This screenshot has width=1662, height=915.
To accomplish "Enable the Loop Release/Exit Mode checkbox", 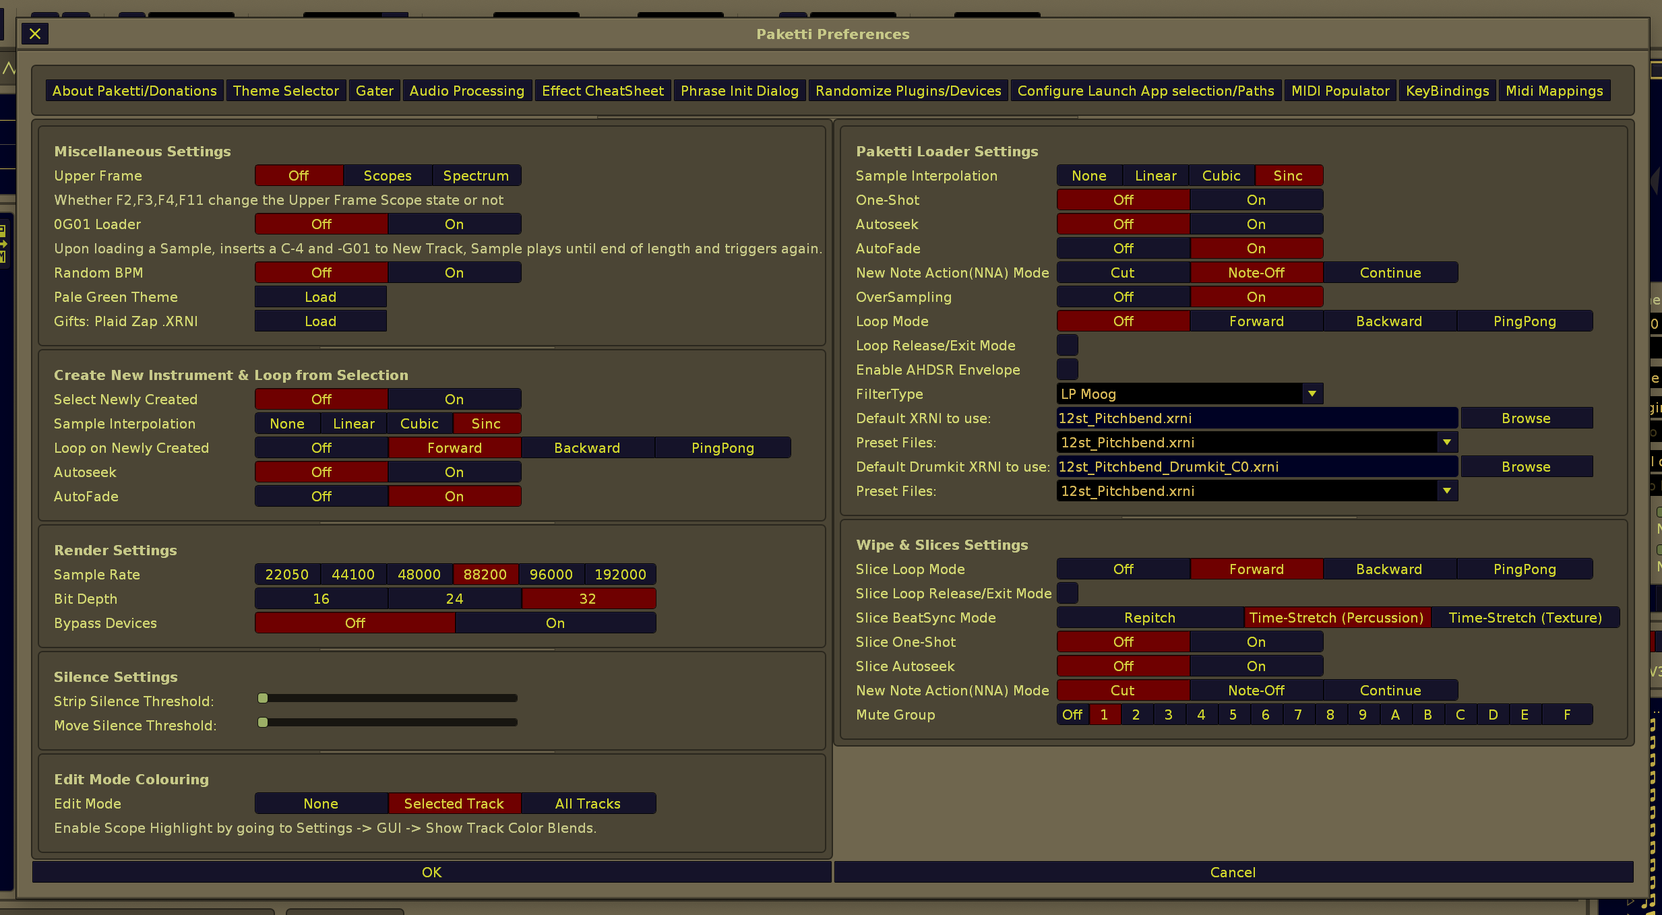I will coord(1067,345).
